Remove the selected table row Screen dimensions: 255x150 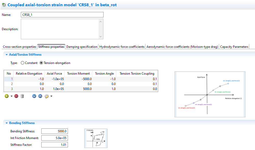click(x=16, y=96)
